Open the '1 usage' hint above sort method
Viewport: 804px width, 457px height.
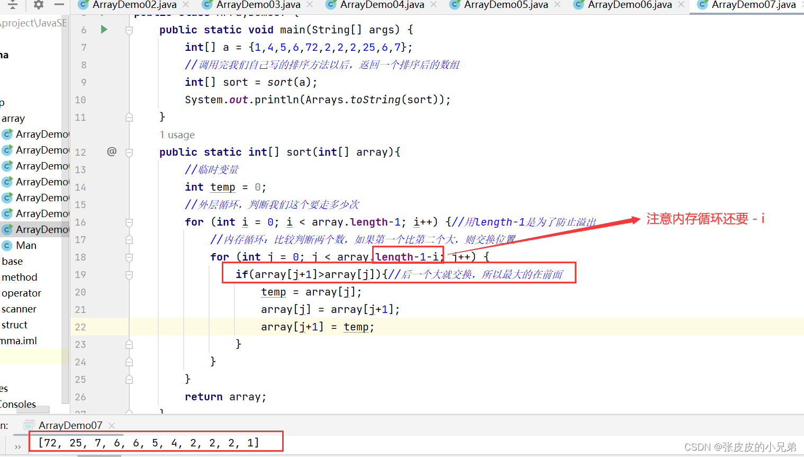[x=177, y=135]
